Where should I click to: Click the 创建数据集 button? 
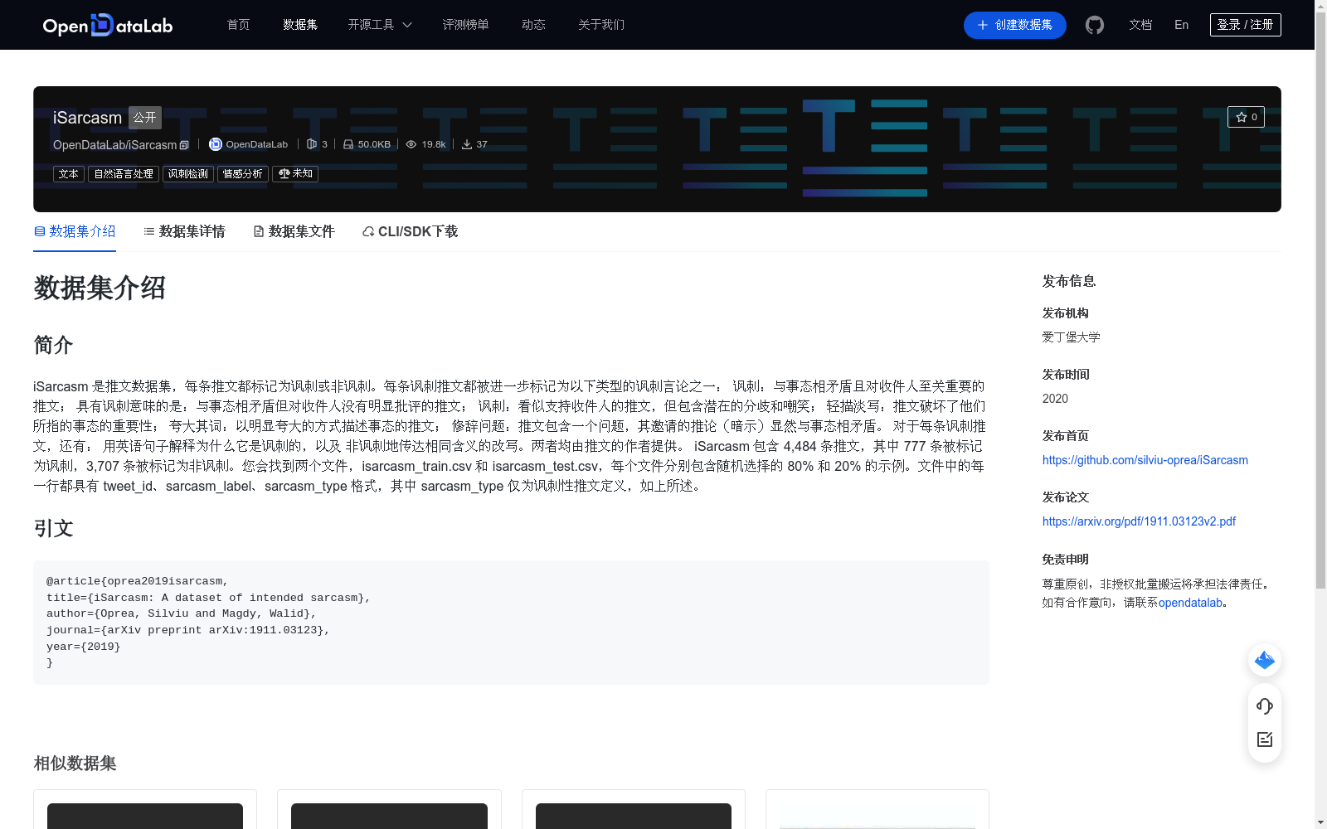(1014, 25)
